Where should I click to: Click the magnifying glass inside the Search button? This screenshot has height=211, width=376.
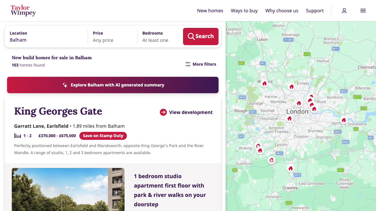click(x=191, y=36)
